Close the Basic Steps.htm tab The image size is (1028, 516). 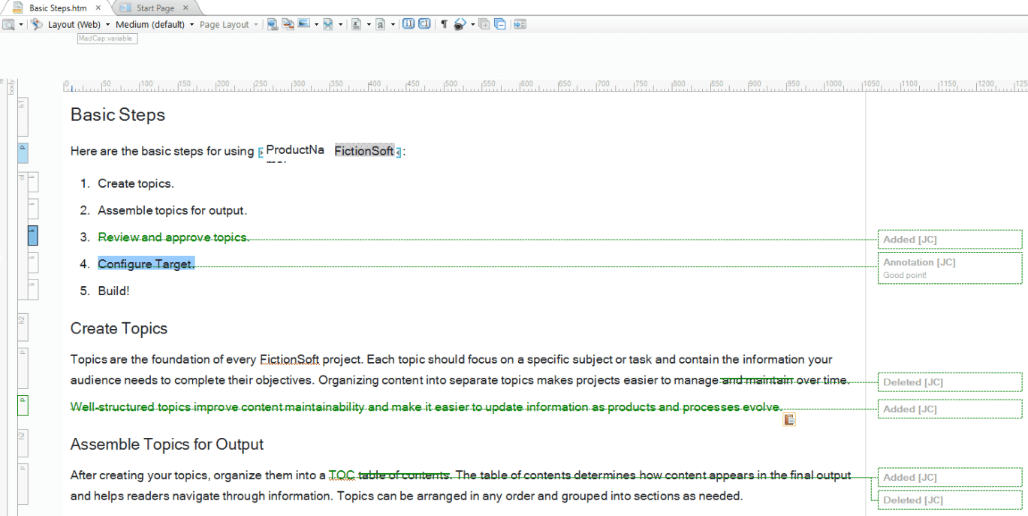(x=98, y=8)
